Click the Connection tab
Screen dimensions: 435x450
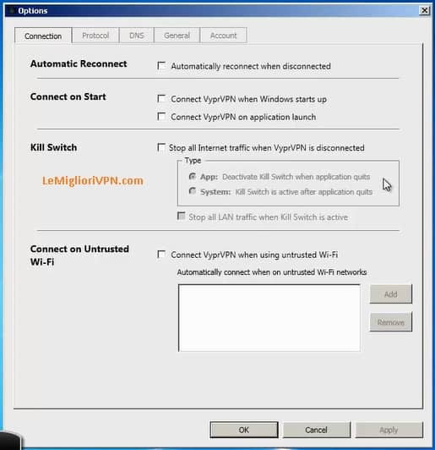point(43,36)
